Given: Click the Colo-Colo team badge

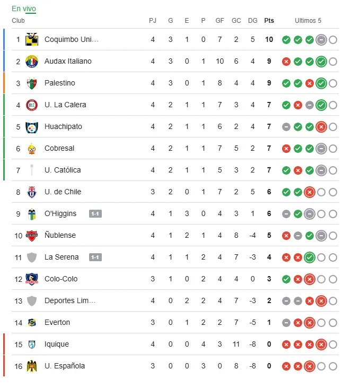Looking at the screenshot, I should 32,279.
